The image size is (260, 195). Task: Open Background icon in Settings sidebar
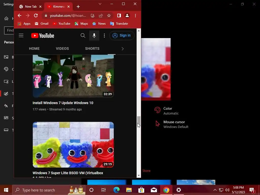coord(6,57)
